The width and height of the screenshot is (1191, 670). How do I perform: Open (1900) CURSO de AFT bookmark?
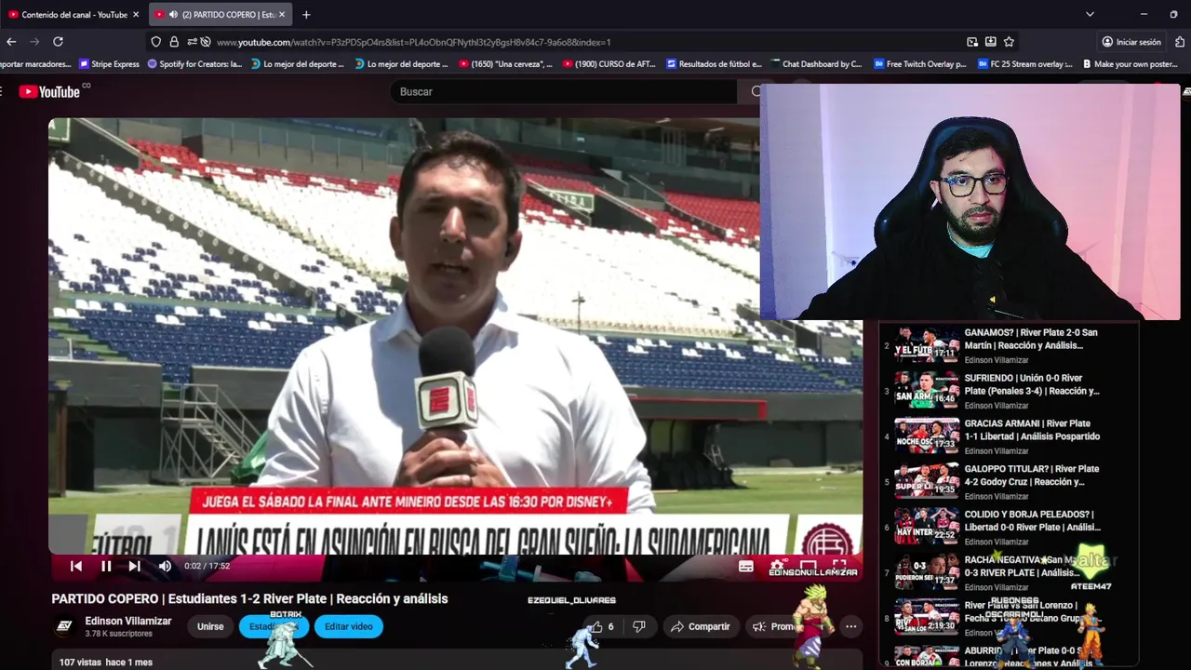[x=609, y=64]
